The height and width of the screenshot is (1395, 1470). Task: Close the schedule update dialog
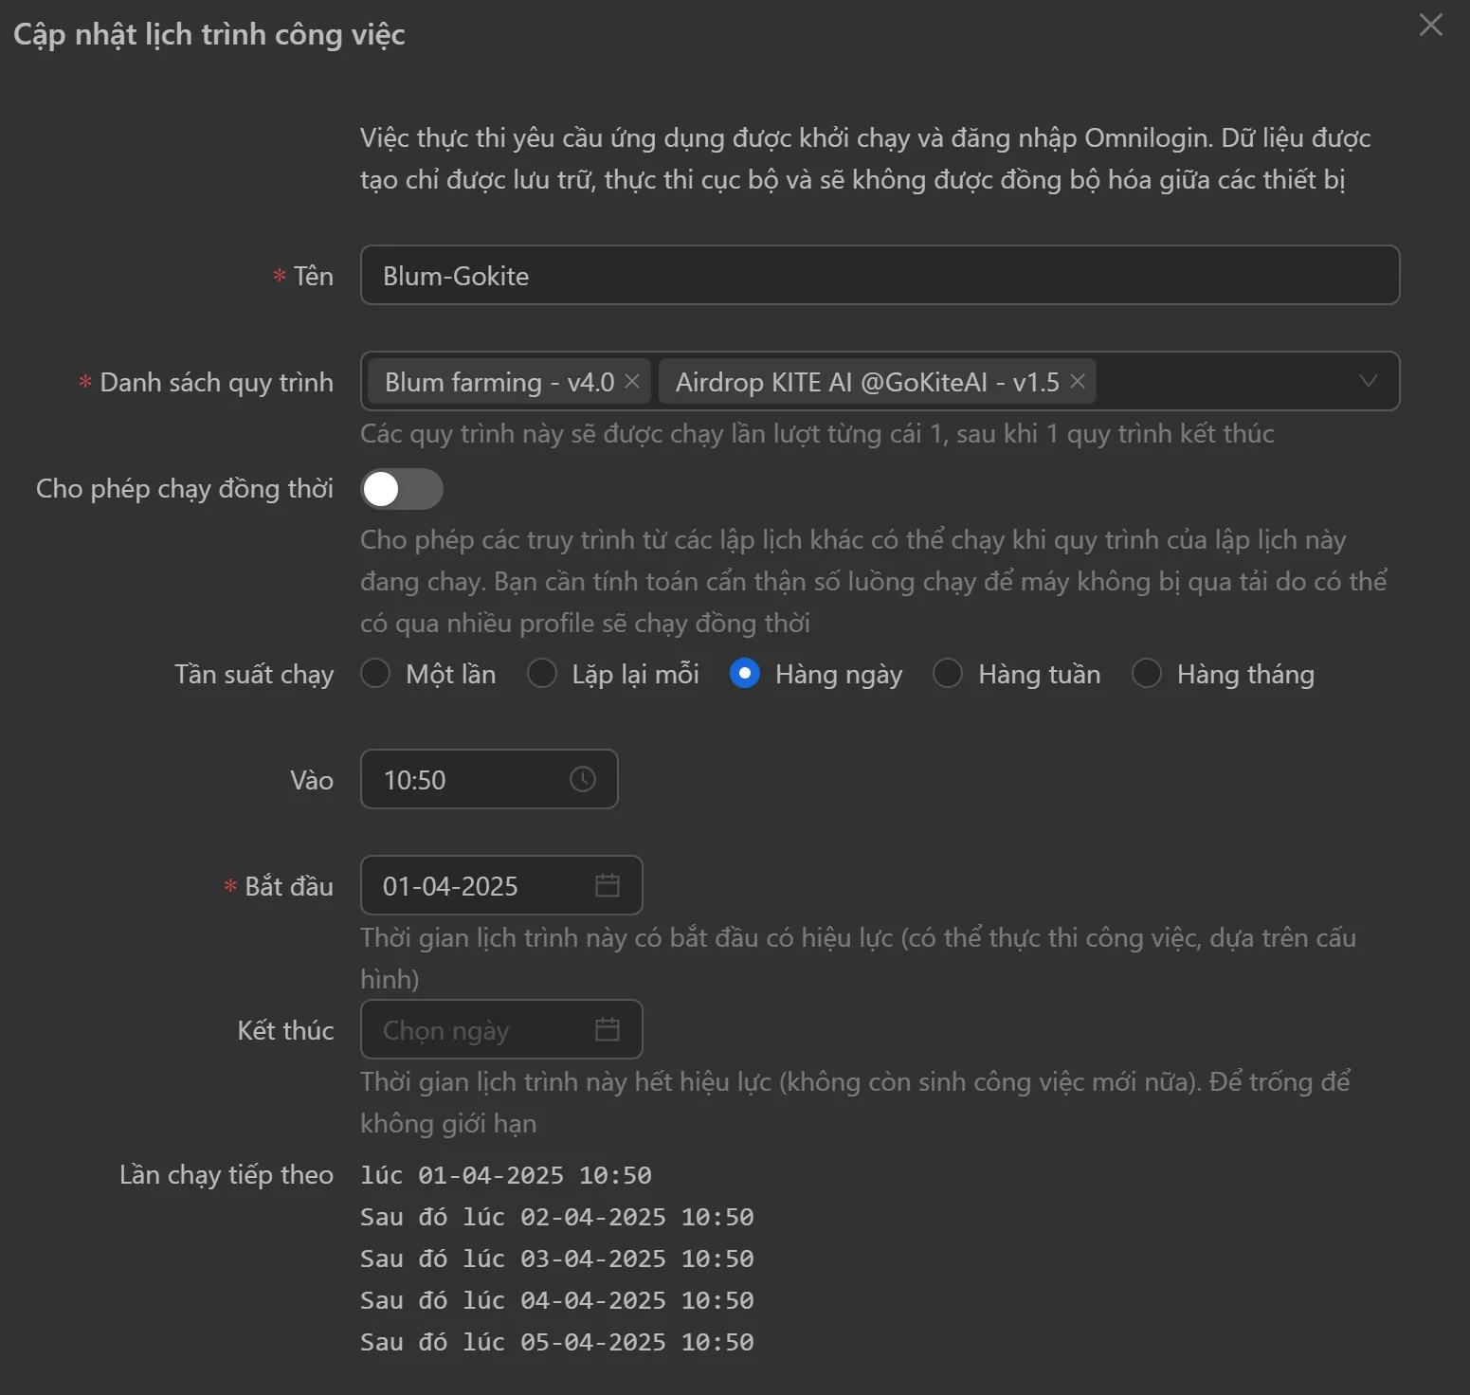click(x=1430, y=26)
